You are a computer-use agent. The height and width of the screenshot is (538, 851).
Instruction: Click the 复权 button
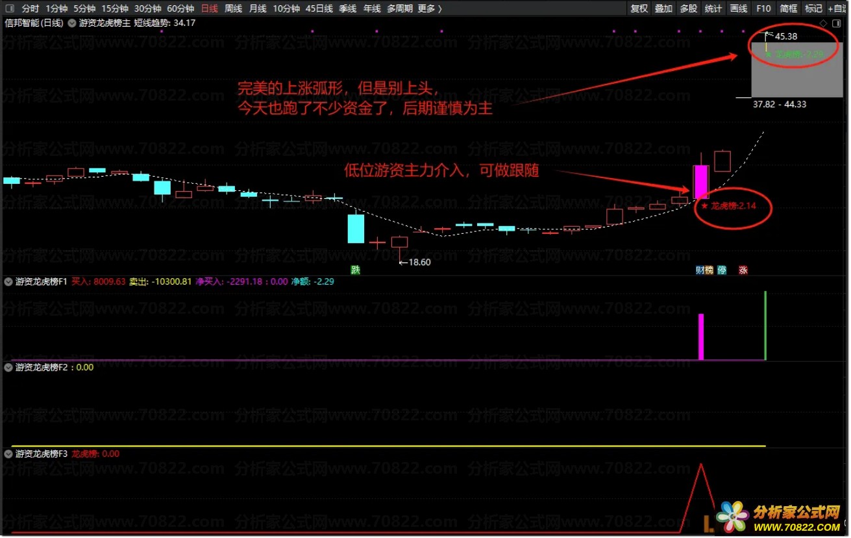click(639, 8)
